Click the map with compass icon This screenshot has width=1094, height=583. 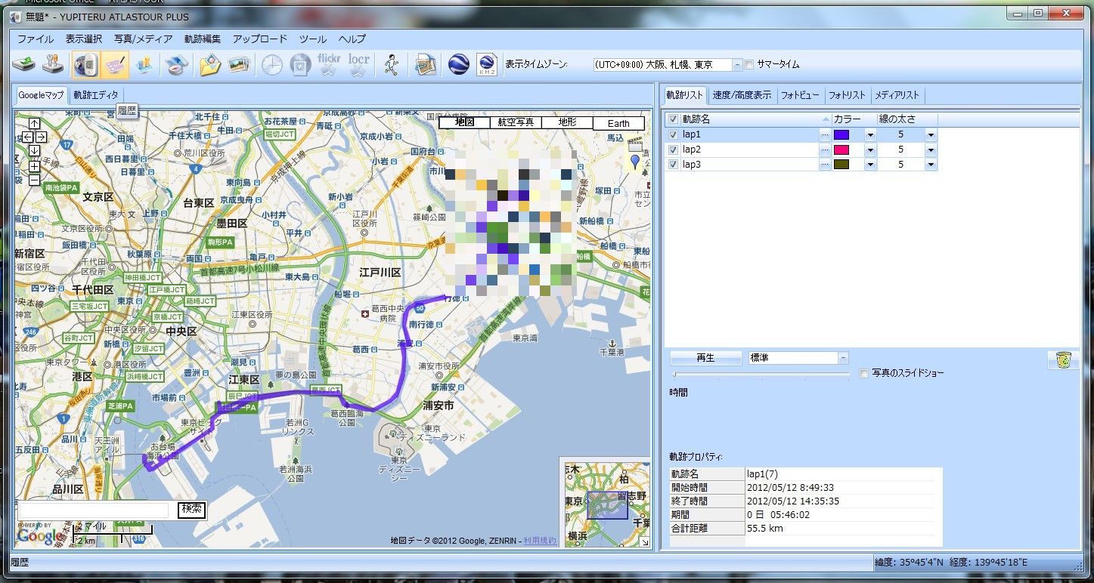pos(176,65)
